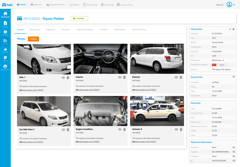The width and height of the screenshot is (240, 167).
Task: Toggle view eye on Side 1 photo
Action: [63, 78]
